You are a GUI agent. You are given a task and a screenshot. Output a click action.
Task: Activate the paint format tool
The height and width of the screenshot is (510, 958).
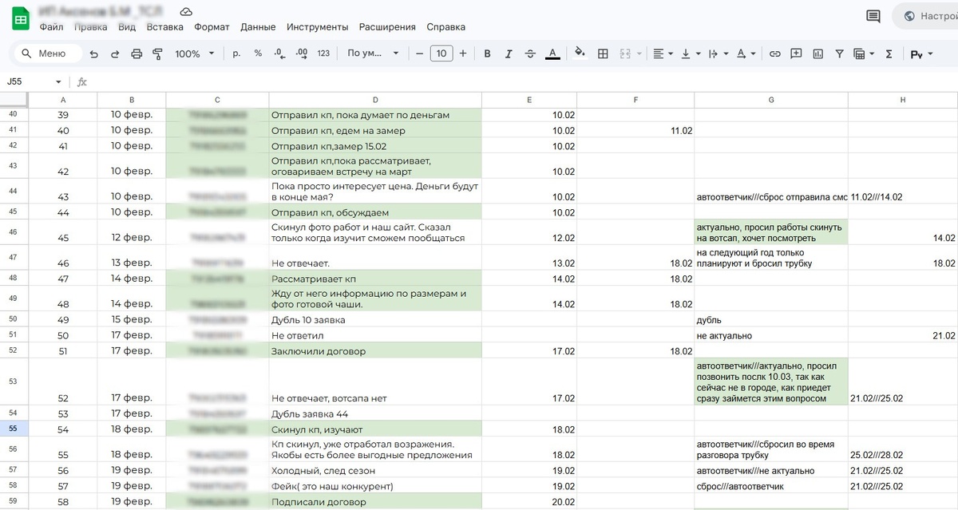[x=157, y=53]
